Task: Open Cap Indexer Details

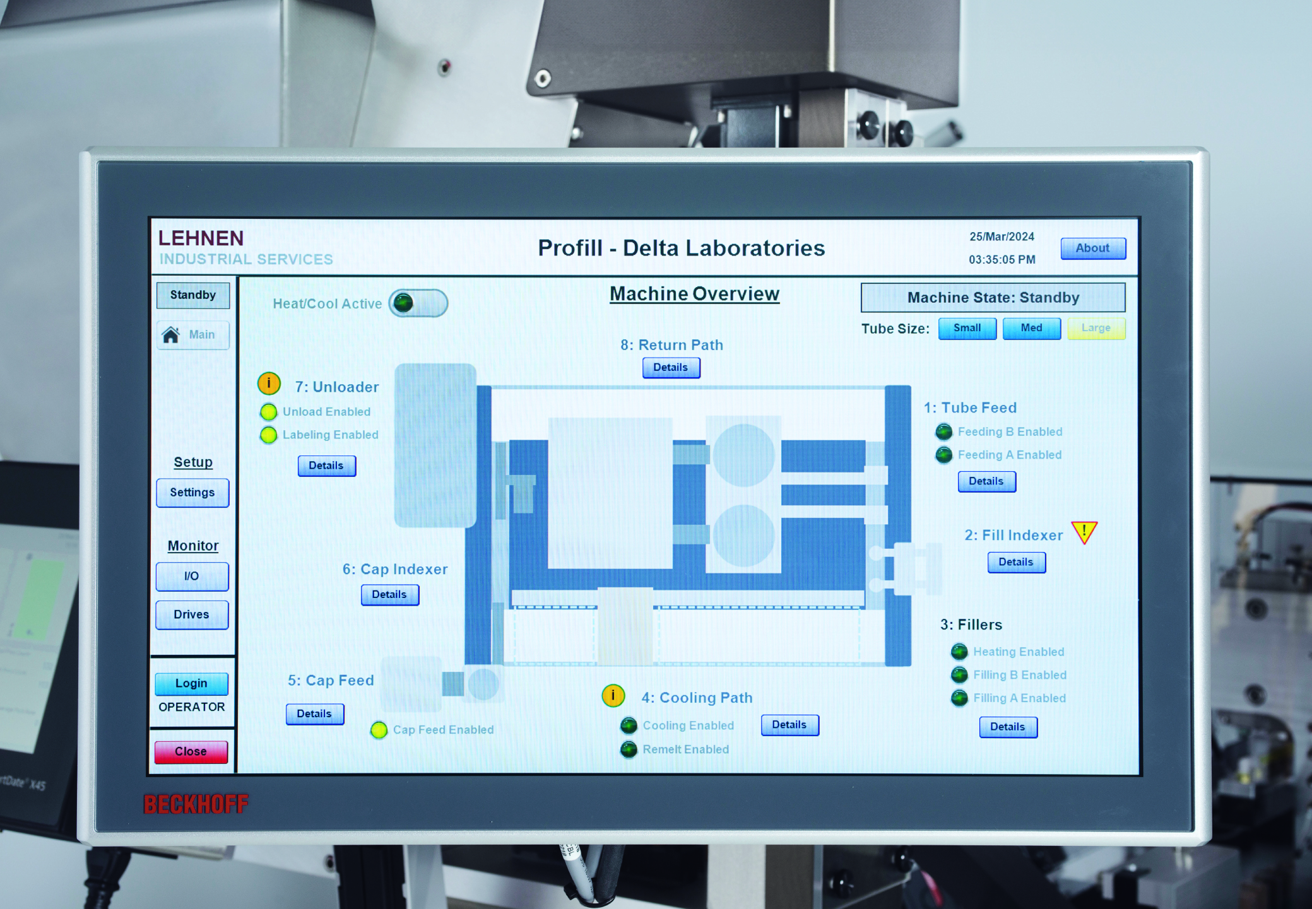Action: pyautogui.click(x=389, y=595)
